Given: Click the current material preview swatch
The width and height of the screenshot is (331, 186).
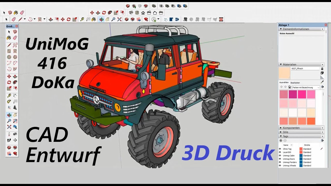Looking at the screenshot, I should click(284, 73).
